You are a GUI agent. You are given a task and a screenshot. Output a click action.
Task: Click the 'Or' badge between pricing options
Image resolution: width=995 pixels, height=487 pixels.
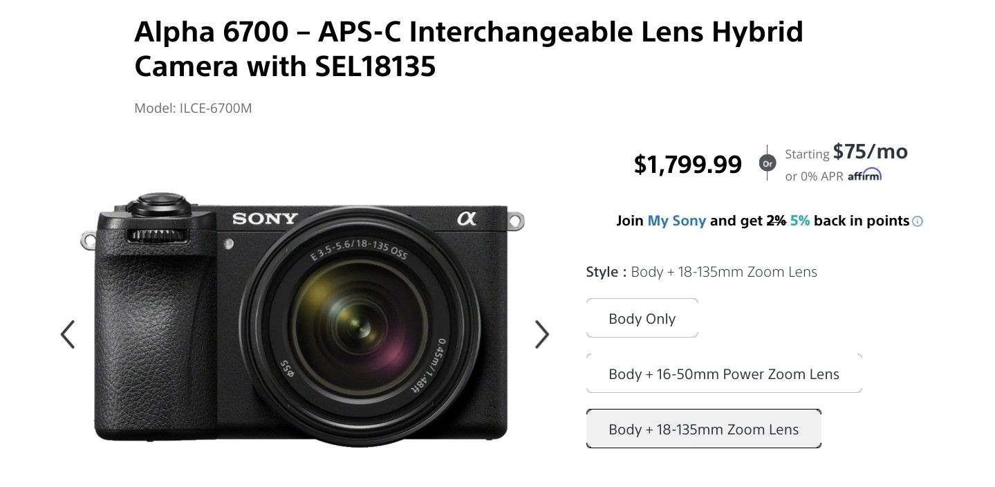(x=767, y=163)
